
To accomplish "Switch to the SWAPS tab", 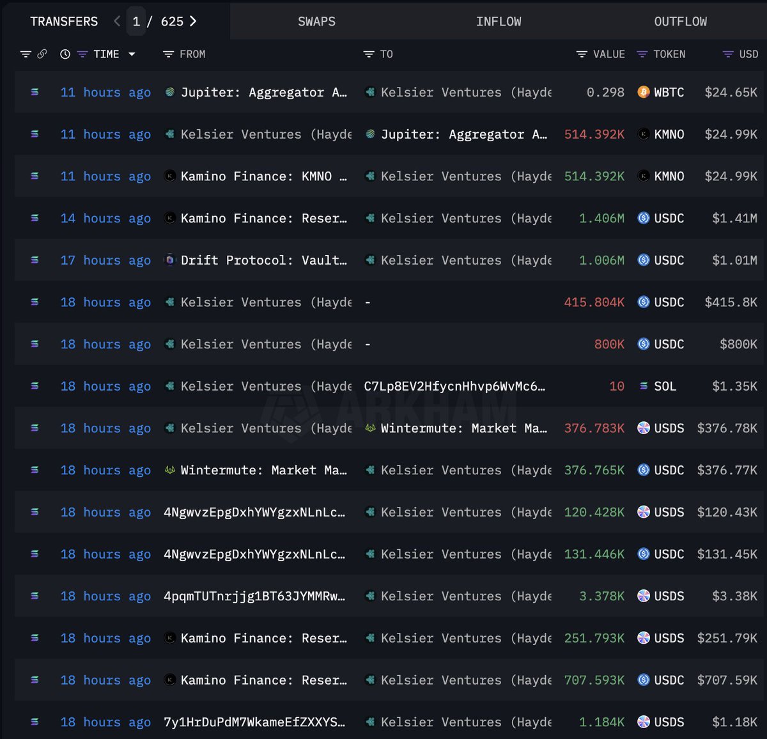I will (316, 21).
